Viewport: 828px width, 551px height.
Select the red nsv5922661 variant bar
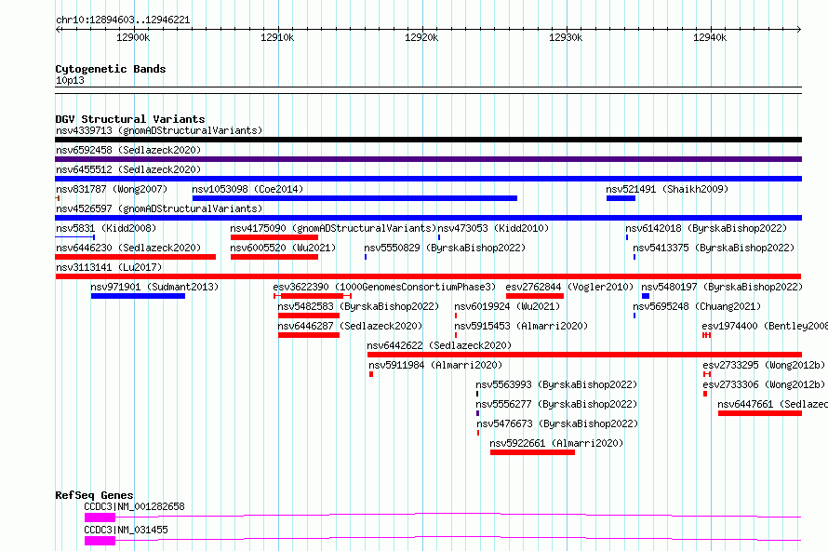tap(532, 452)
